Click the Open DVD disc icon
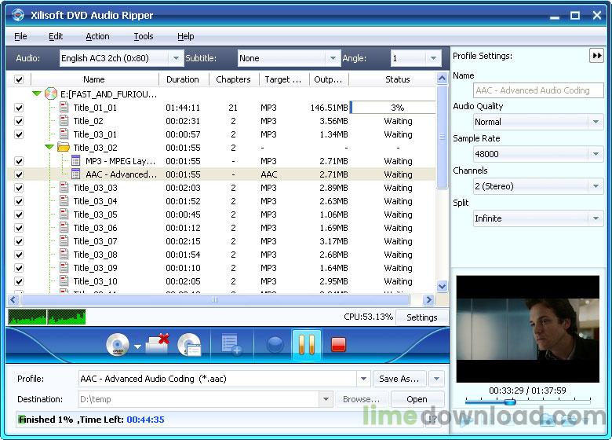The image size is (612, 440). (118, 345)
